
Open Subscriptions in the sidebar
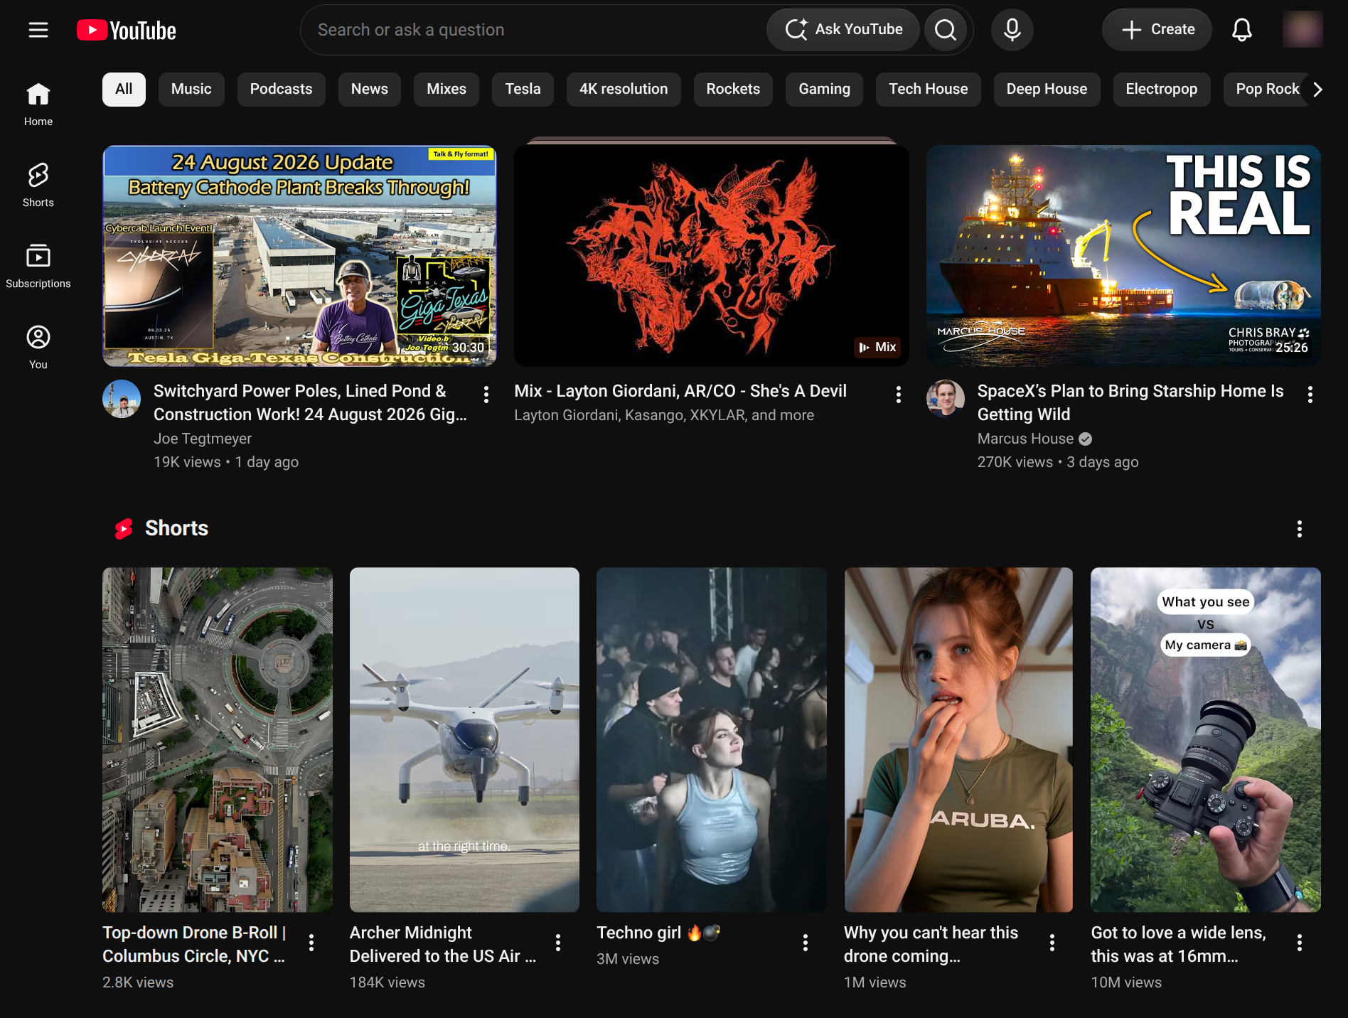[x=38, y=266]
